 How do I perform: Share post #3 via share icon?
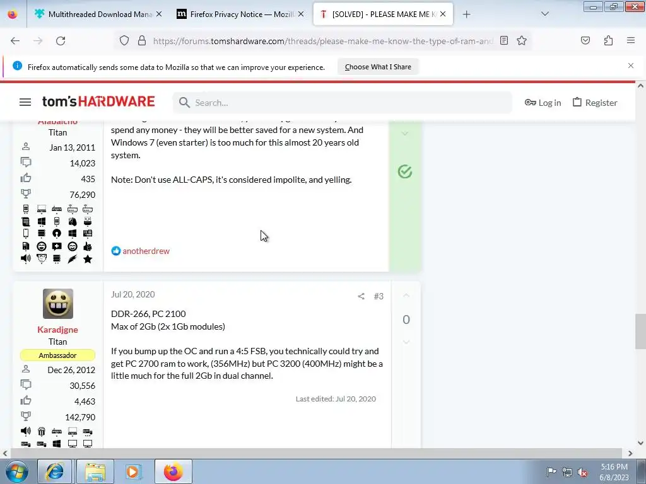361,296
